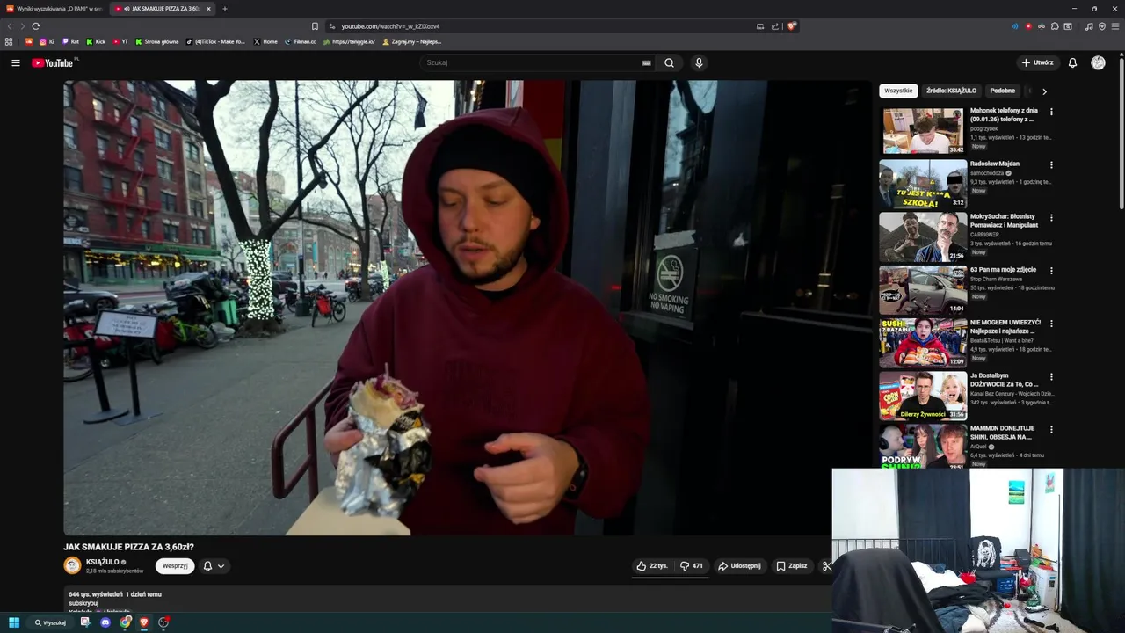The image size is (1125, 633).
Task: Click the scissors clip icon
Action: tap(825, 566)
